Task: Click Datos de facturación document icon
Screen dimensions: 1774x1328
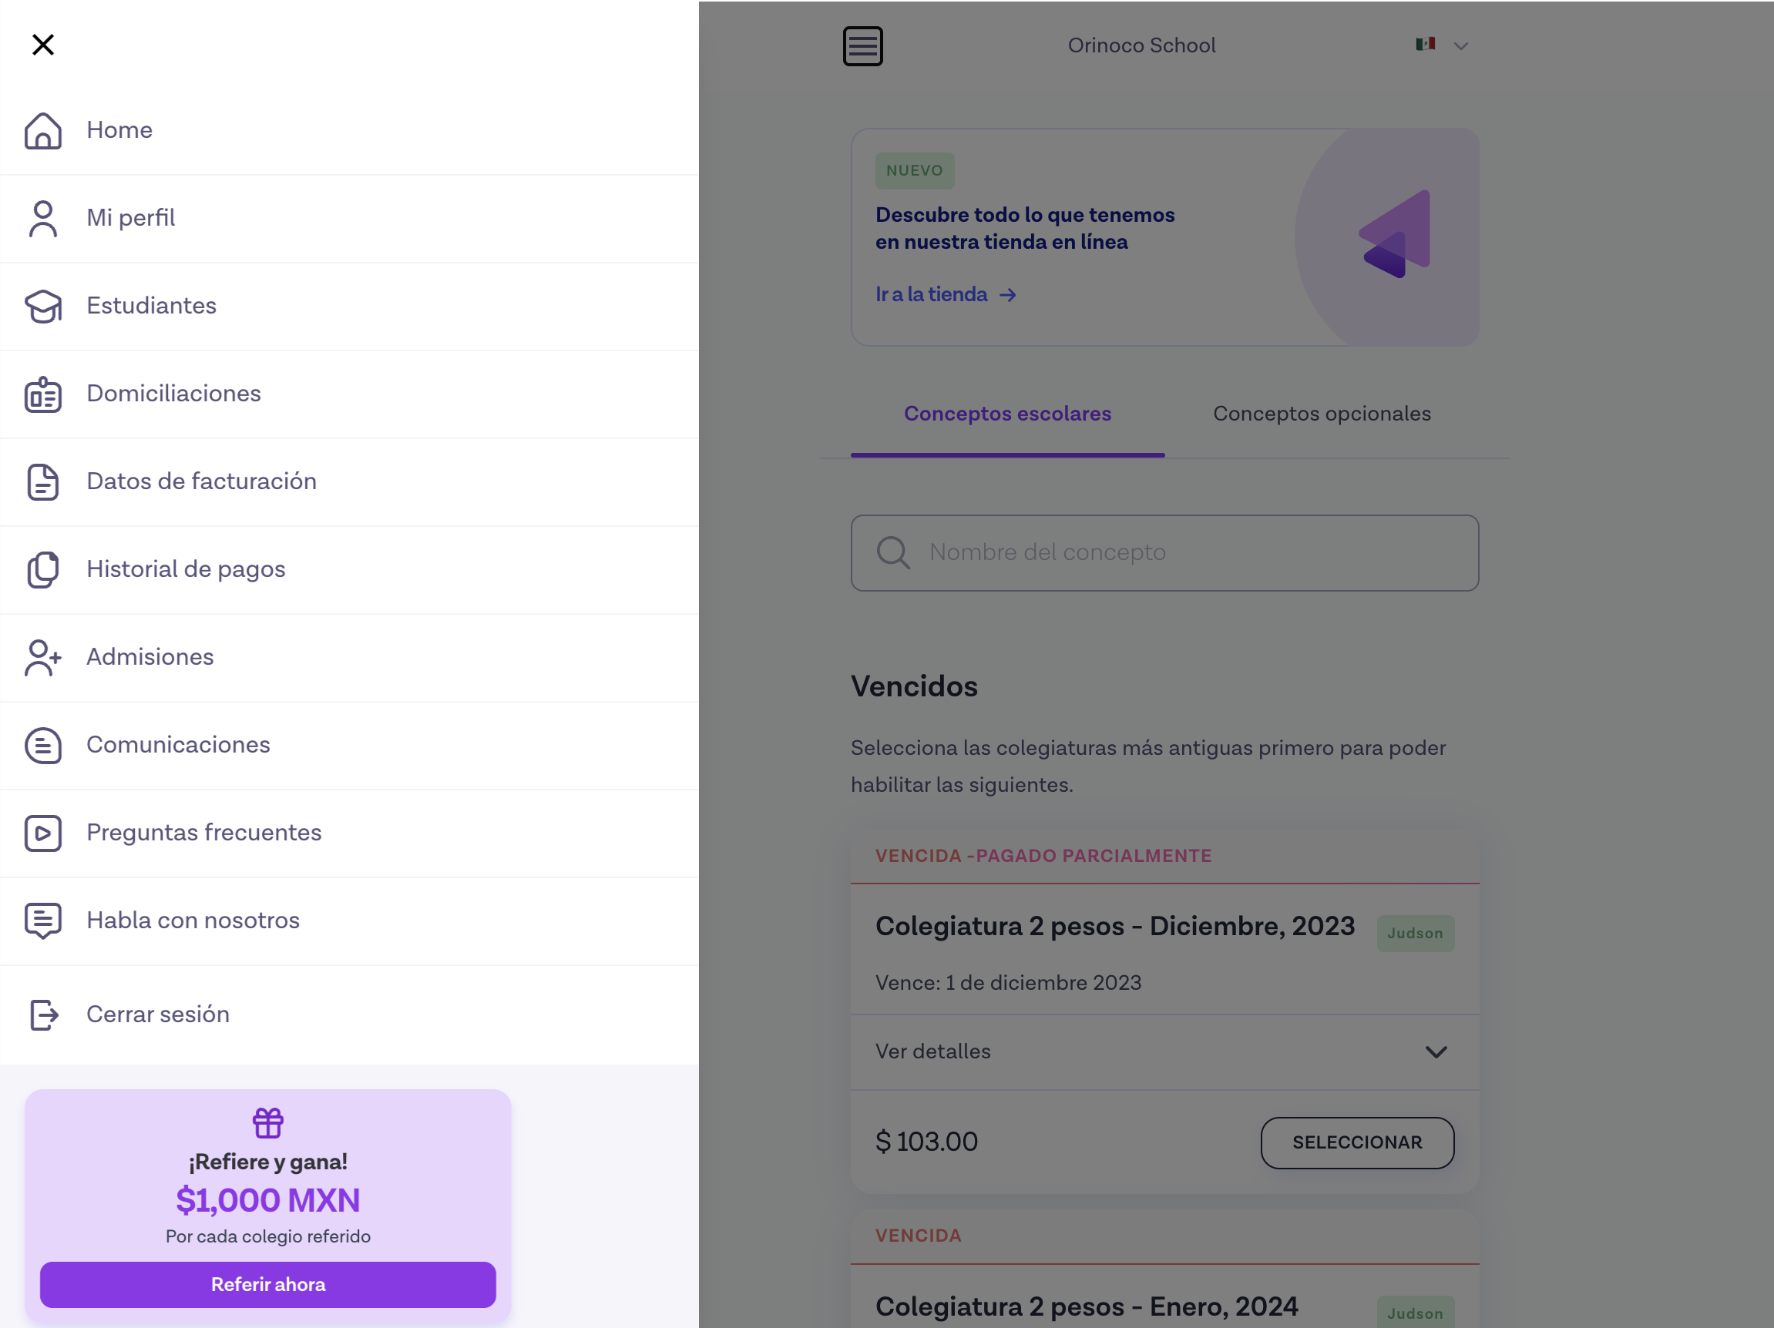Action: [42, 481]
